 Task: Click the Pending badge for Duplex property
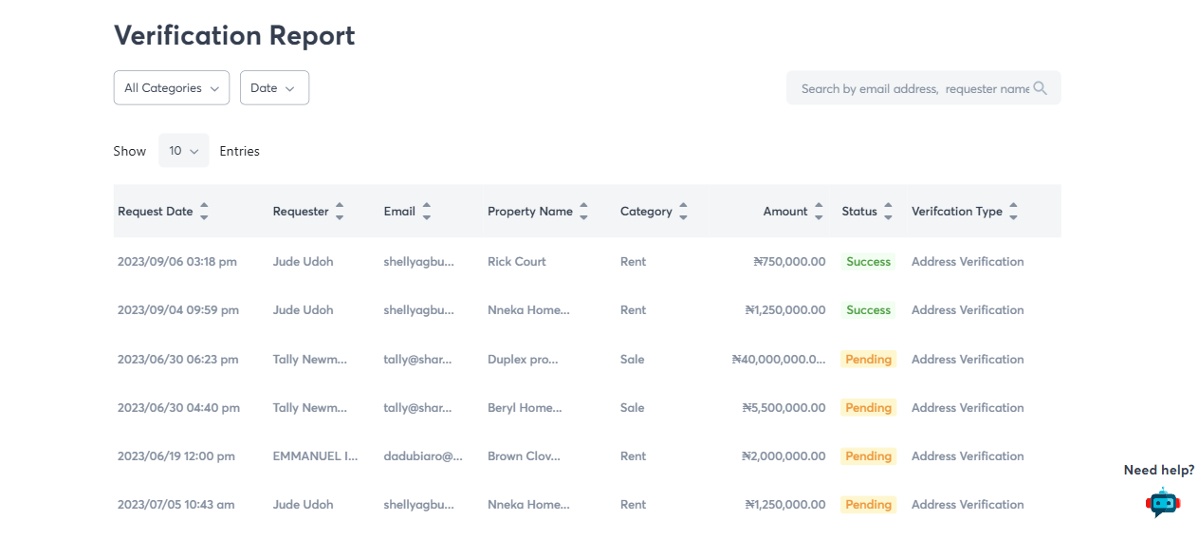click(868, 360)
